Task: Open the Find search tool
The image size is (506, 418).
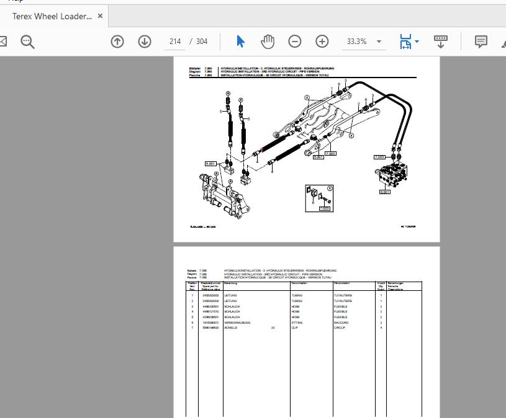Action: 26,42
